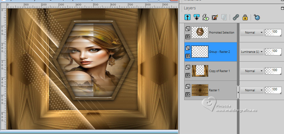Image resolution: width=284 pixels, height=134 pixels.
Task: Click the 'Group - Raster 2' layer name
Action: tap(219, 52)
